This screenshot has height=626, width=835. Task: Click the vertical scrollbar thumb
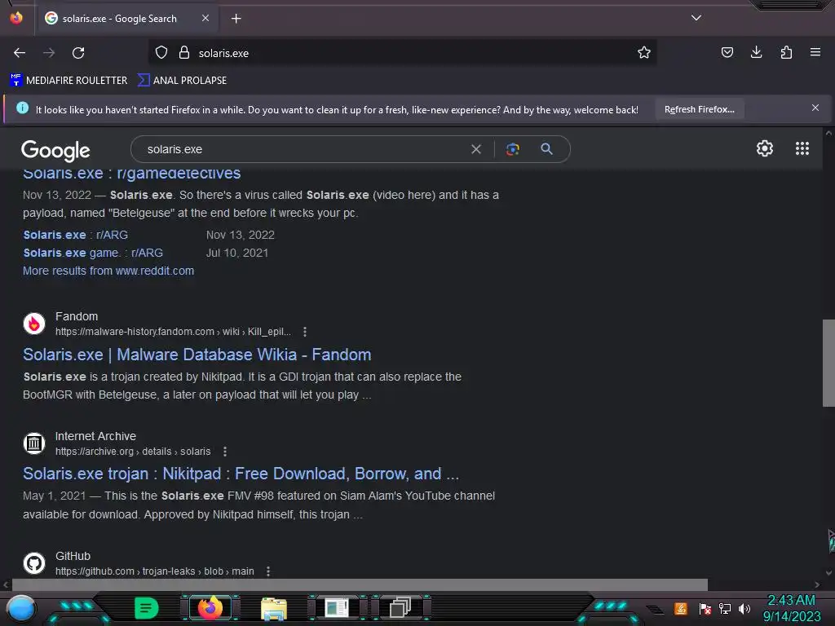(x=828, y=363)
